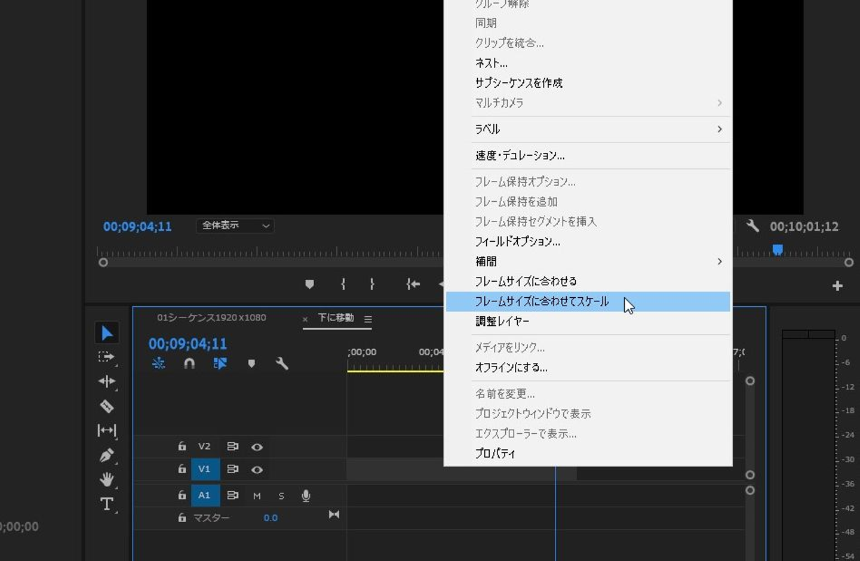The image size is (860, 561).
Task: Toggle timeline snap magnet icon
Action: [189, 363]
